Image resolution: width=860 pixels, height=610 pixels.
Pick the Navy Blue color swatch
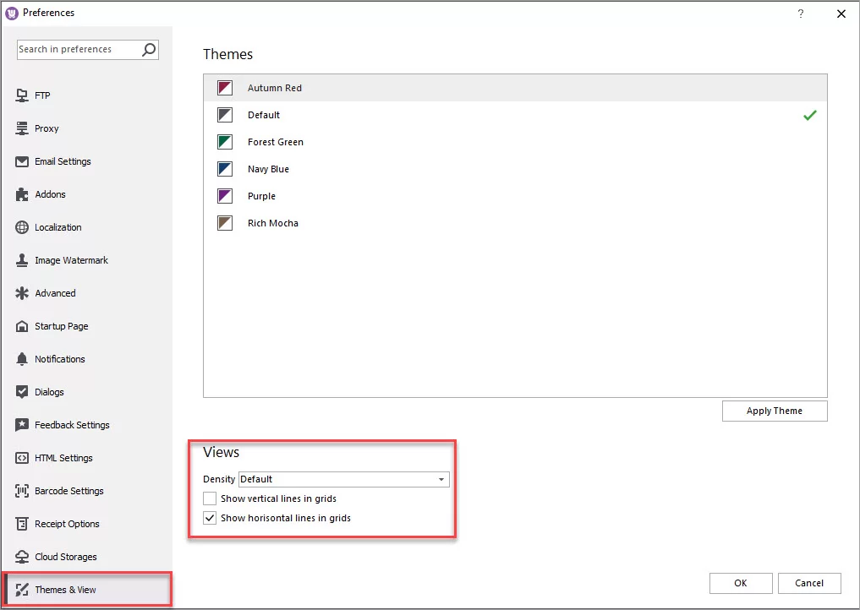pos(225,169)
